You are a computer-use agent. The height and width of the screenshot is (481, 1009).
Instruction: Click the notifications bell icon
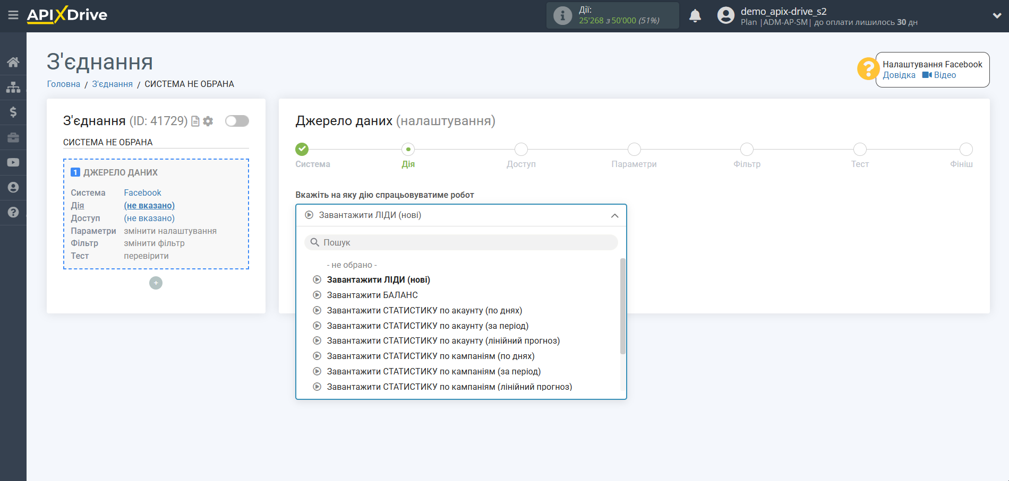point(695,16)
